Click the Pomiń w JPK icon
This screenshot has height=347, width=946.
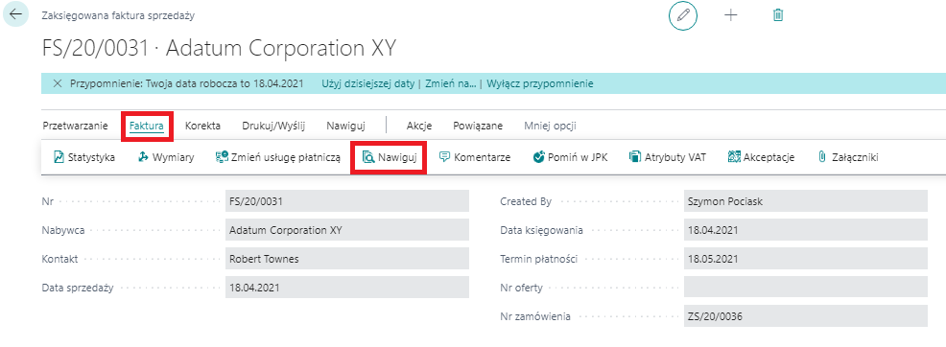tap(539, 158)
